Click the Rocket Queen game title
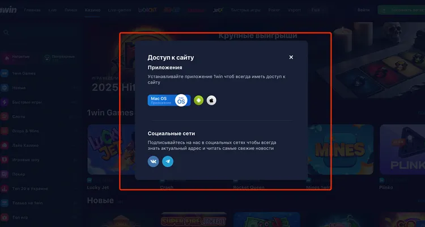This screenshot has height=227, width=425. [x=249, y=187]
